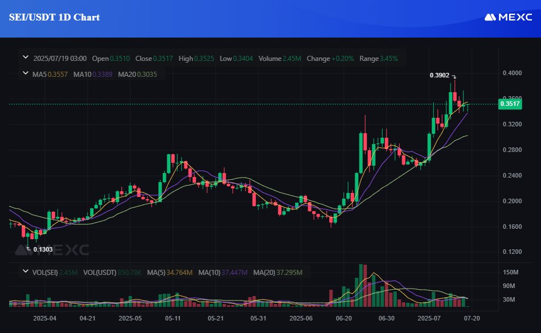Viewport: 541px width, 333px height.
Task: Click the 150M volume axis label
Action: click(x=510, y=272)
